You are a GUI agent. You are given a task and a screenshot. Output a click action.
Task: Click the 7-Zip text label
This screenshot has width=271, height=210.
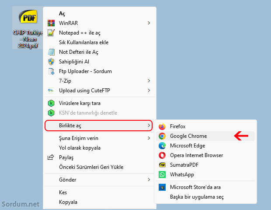65,81
